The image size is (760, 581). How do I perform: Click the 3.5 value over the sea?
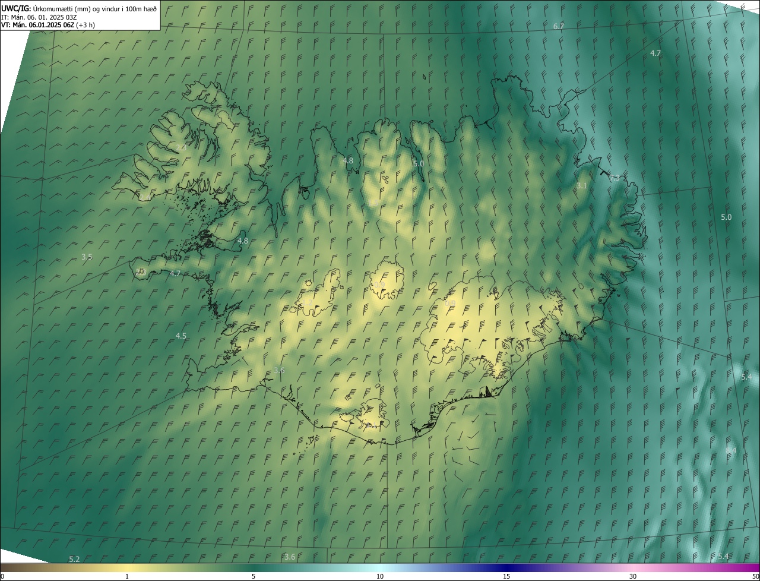(x=87, y=257)
